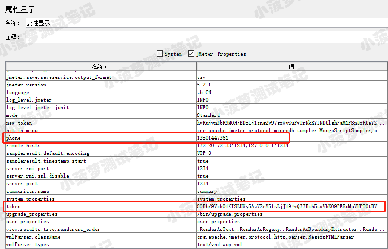388x249 pixels.
Task: Select the sampleresult.default.encoding property name
Action: (x=48, y=153)
